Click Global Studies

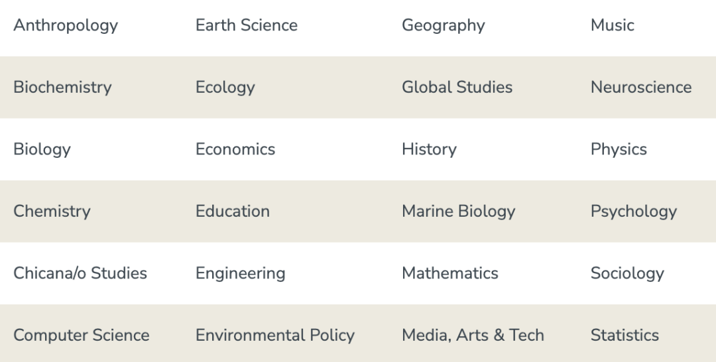pyautogui.click(x=457, y=88)
